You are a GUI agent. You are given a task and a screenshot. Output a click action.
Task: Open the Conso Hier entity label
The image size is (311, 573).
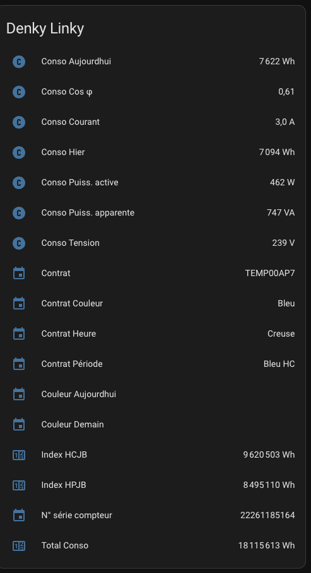coord(63,152)
